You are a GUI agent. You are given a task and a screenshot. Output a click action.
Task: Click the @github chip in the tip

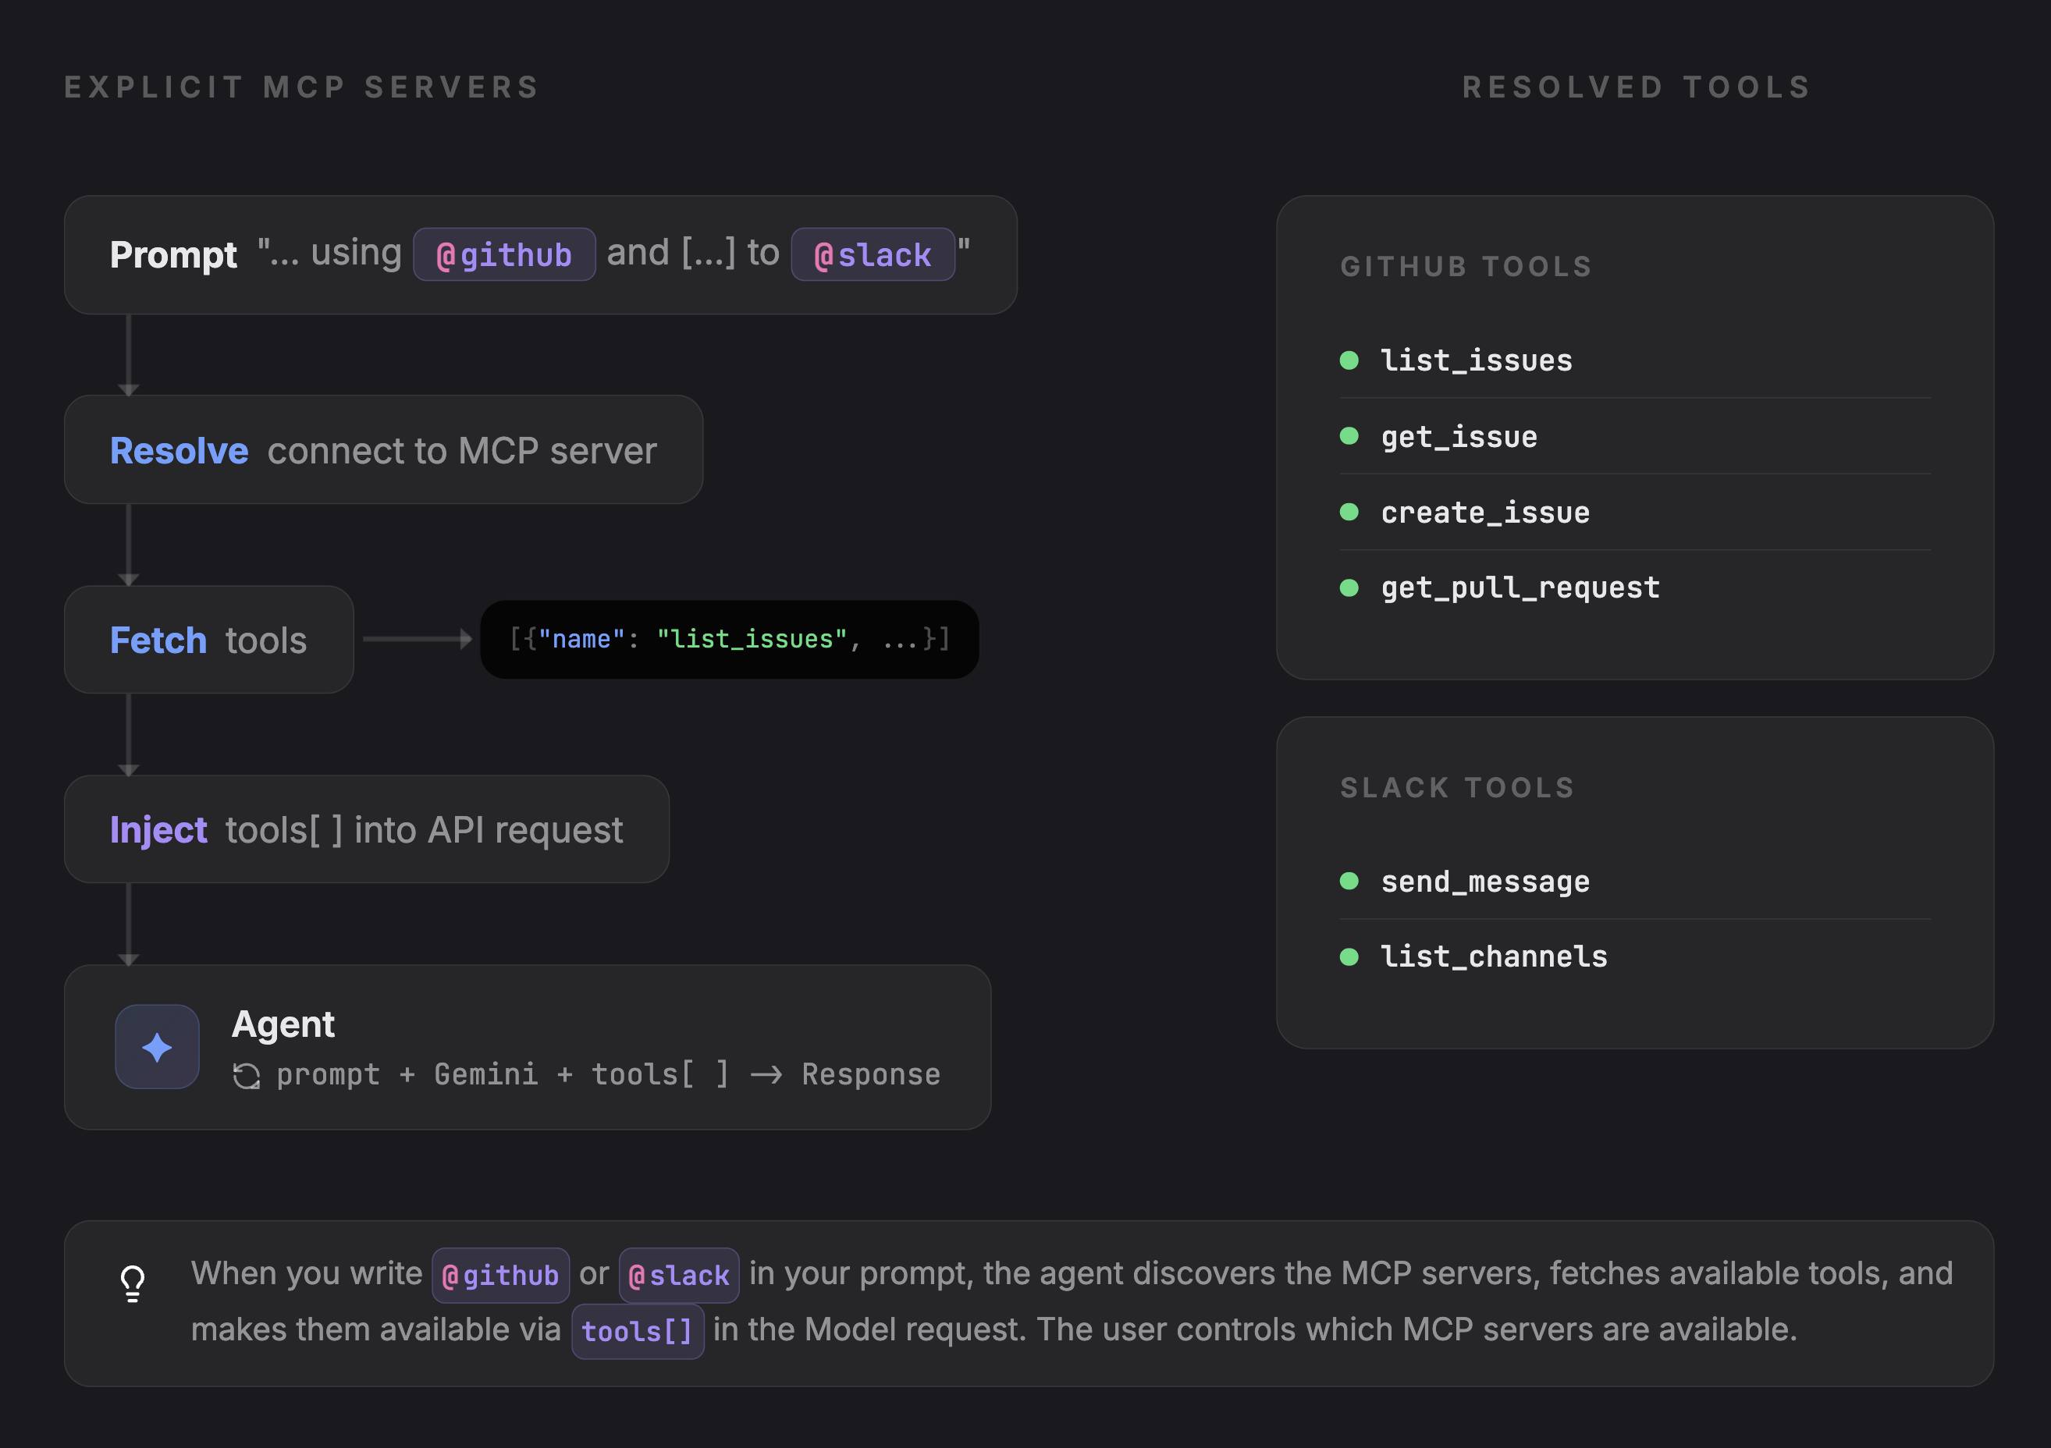click(500, 1275)
